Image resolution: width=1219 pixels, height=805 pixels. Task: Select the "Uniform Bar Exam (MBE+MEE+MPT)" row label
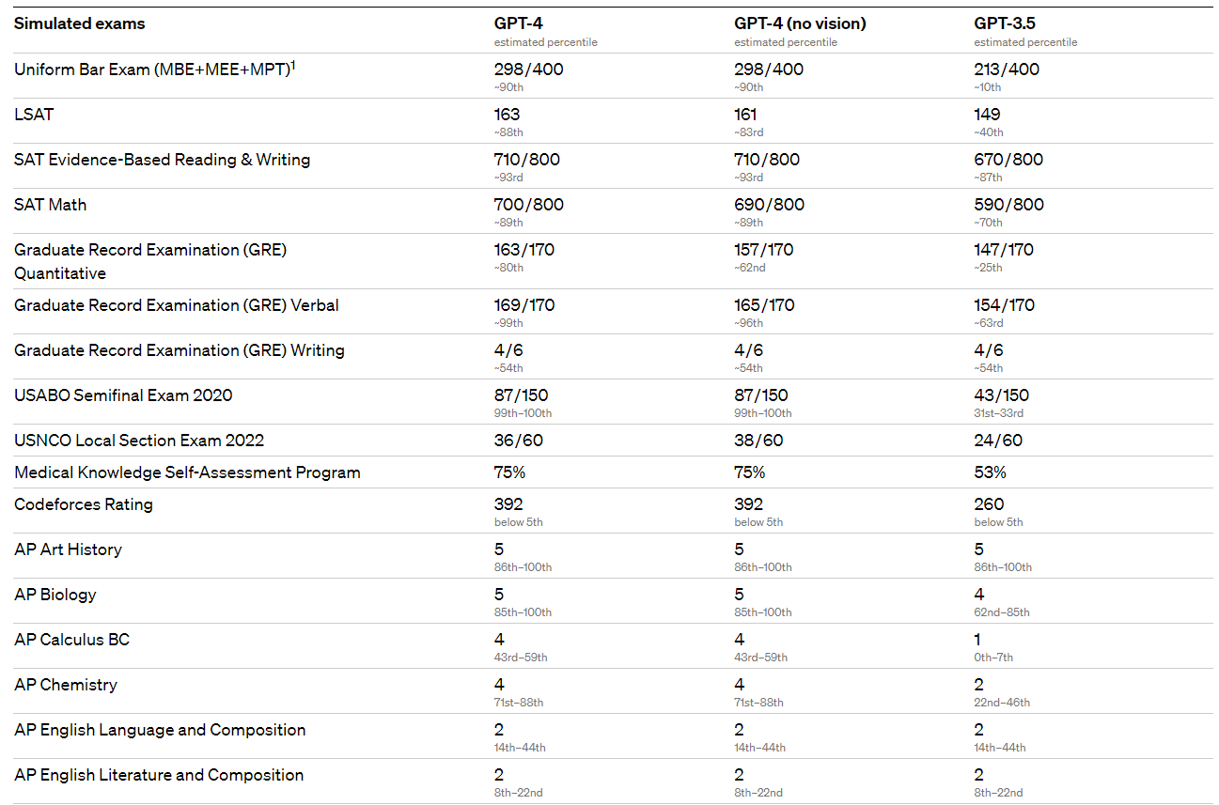[x=151, y=70]
